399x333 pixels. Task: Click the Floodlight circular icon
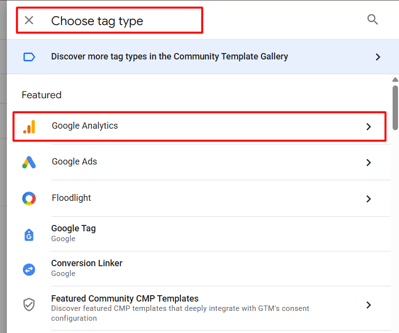click(x=29, y=198)
